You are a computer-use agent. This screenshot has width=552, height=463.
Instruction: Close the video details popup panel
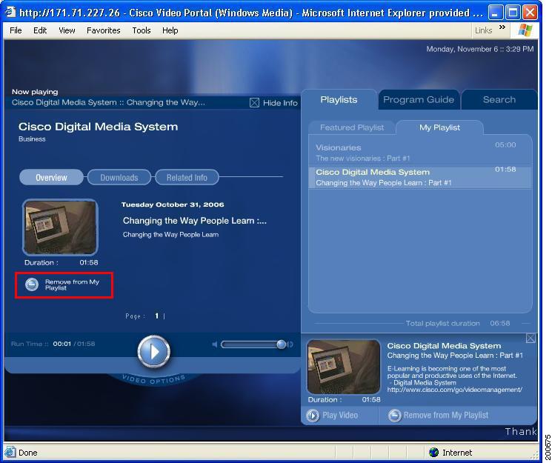click(x=531, y=339)
